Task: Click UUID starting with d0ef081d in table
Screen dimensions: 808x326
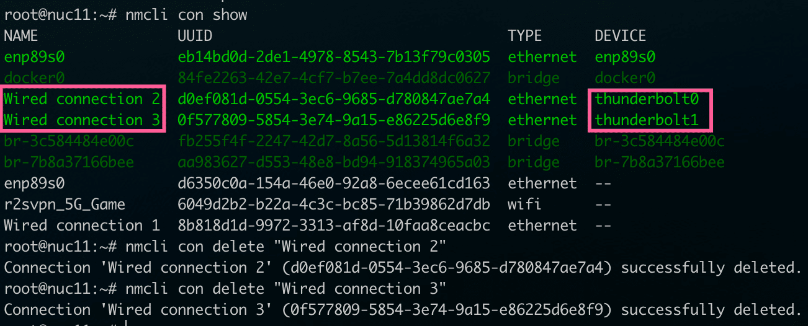Action: 334,99
